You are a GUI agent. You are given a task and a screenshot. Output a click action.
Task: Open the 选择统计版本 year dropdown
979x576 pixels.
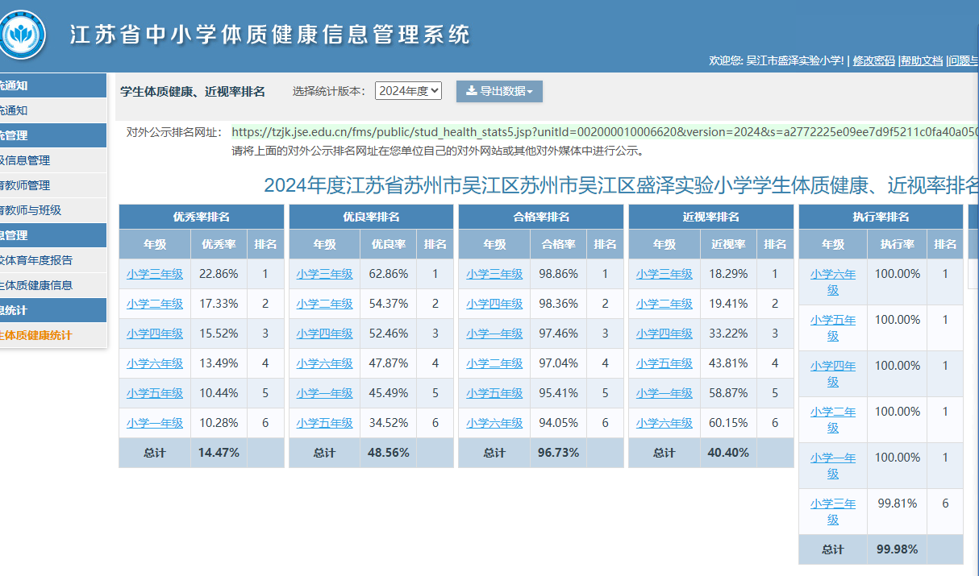tap(408, 91)
